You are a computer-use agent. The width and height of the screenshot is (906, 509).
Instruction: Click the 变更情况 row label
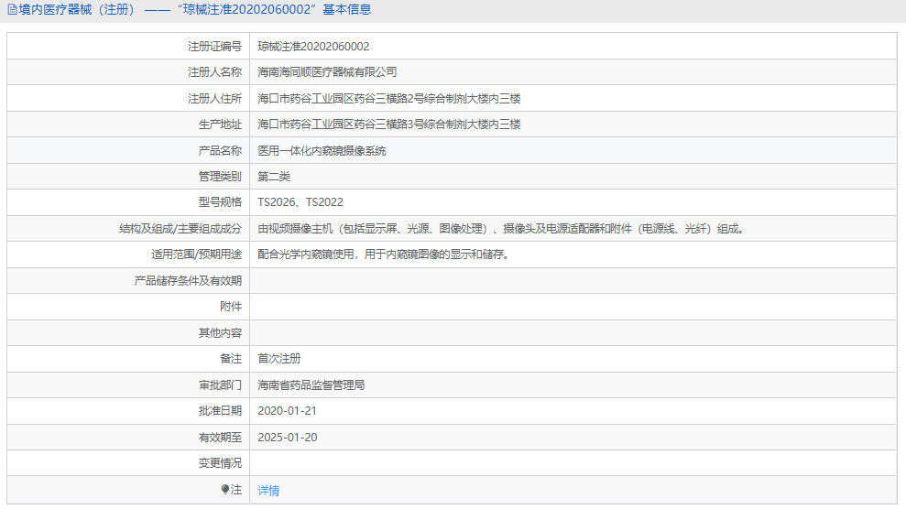220,463
